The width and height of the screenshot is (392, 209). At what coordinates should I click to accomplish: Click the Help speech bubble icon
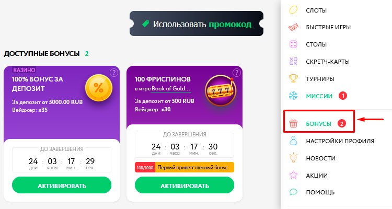[x=294, y=192]
